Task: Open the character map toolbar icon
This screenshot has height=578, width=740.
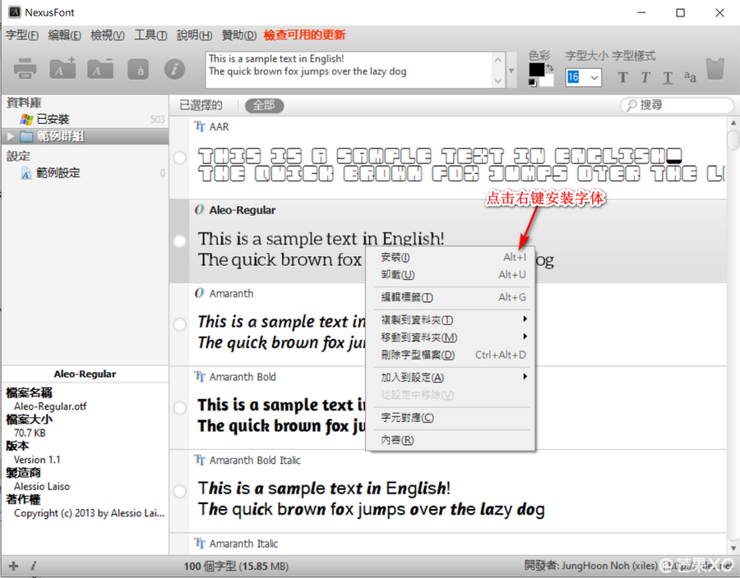Action: 138,70
